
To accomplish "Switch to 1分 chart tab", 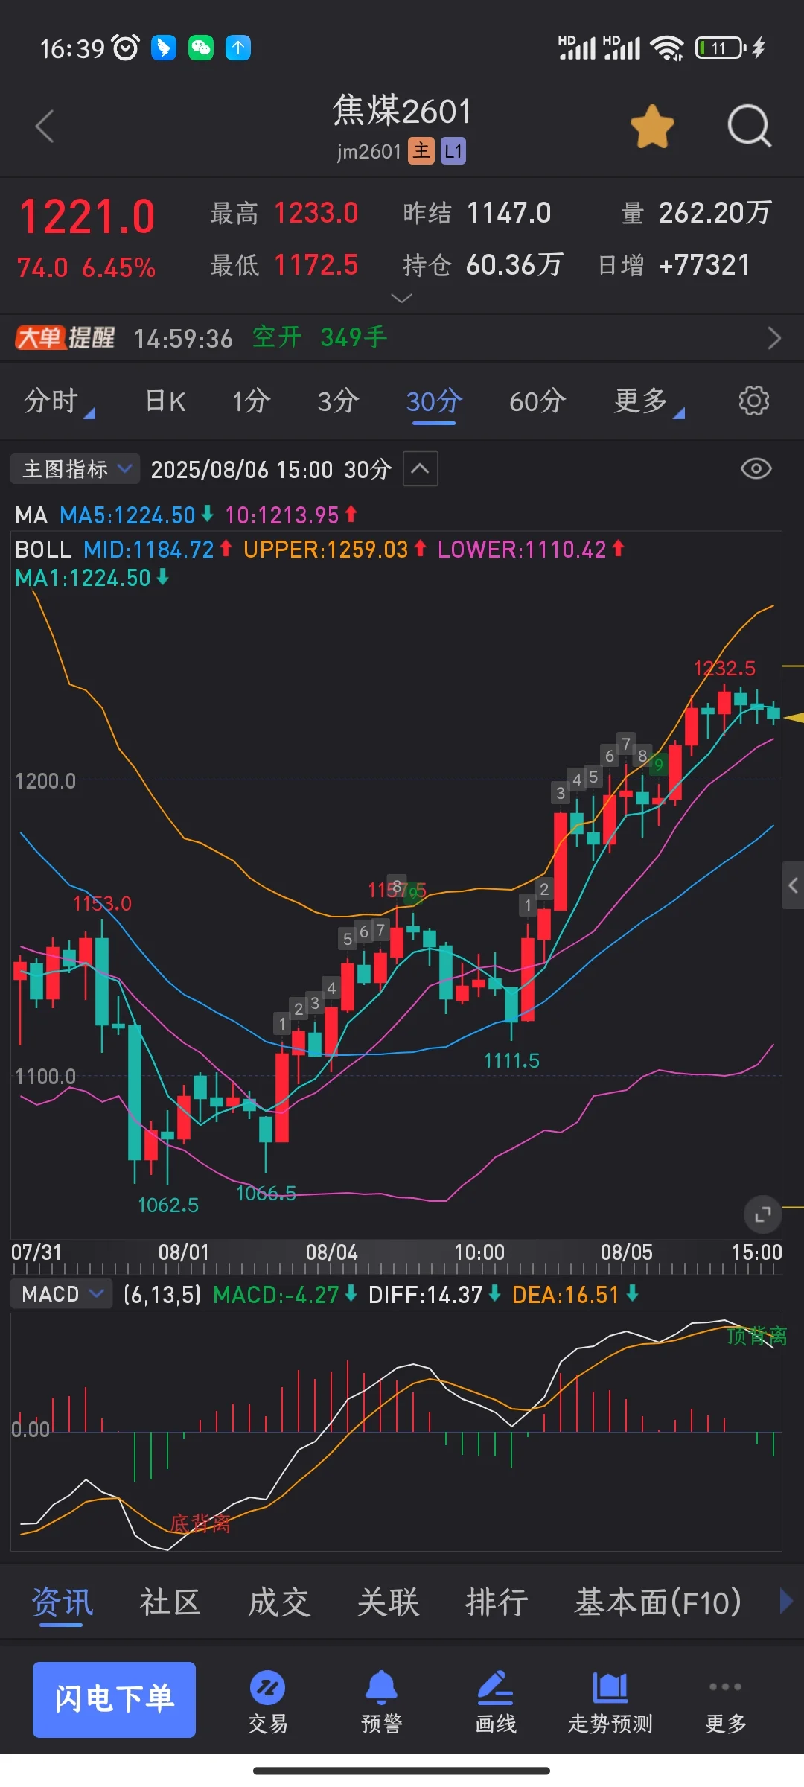I will coord(251,401).
